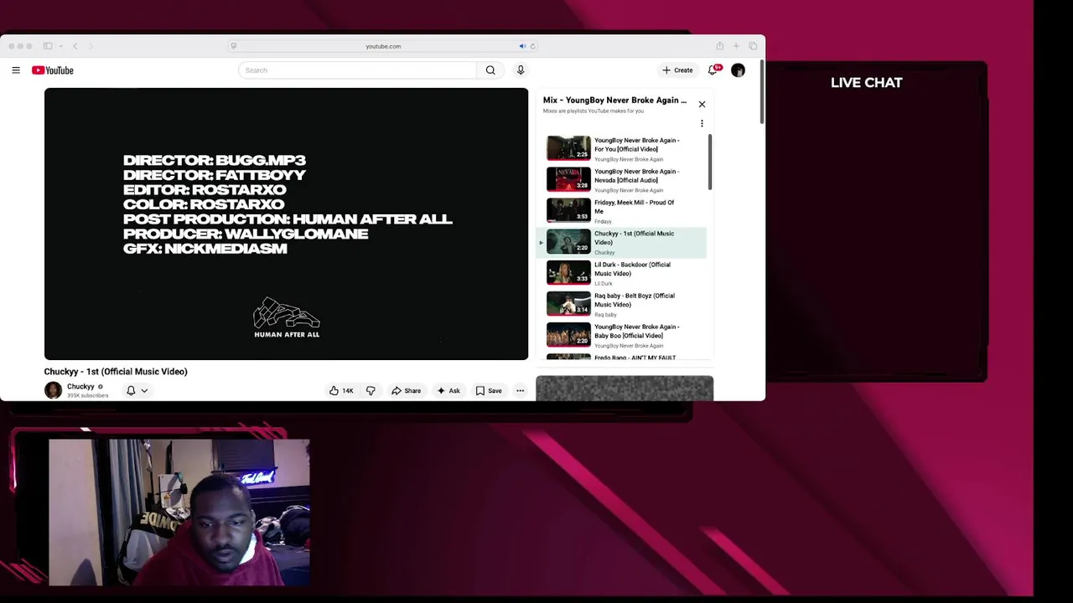Viewport: 1073px width, 603px height.
Task: Open the YouTube hamburger guide menu
Action: click(16, 70)
